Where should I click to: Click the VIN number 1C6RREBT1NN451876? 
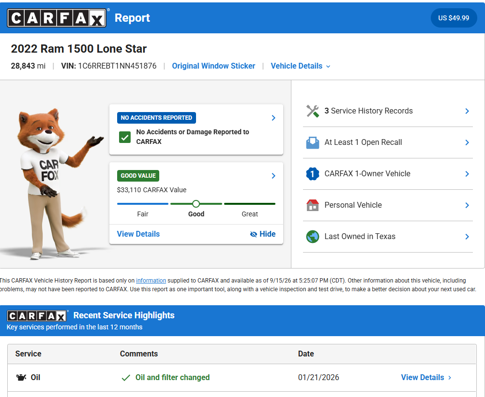[x=117, y=66]
